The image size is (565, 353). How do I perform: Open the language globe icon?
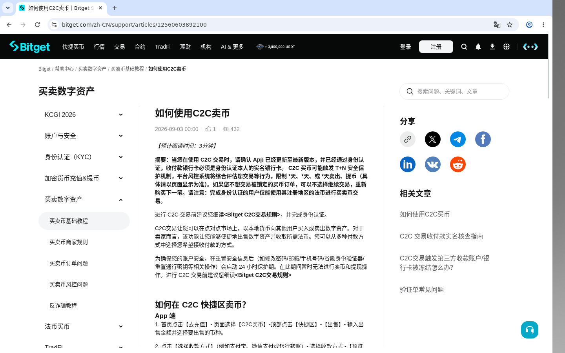click(x=507, y=47)
